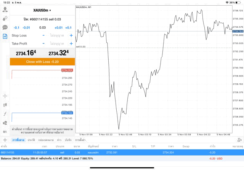Screen dimensions: 244x170
Task: Switch to the ประวัติ history tab
Action: 31,140
